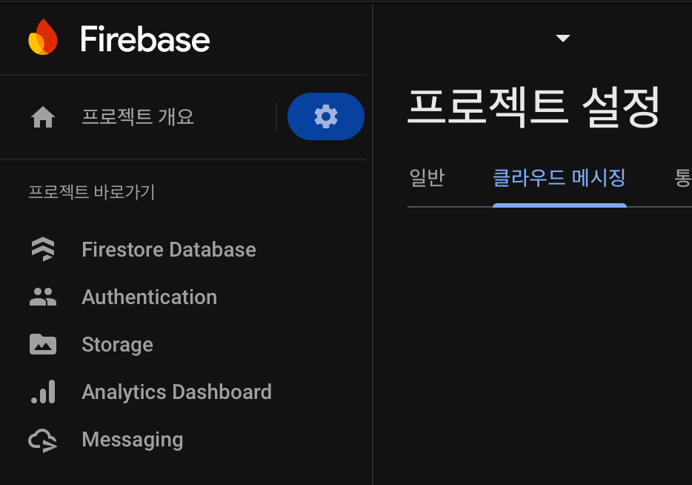This screenshot has height=485, width=692.
Task: Select the 클라우드 메시징 tab
Action: point(559,177)
